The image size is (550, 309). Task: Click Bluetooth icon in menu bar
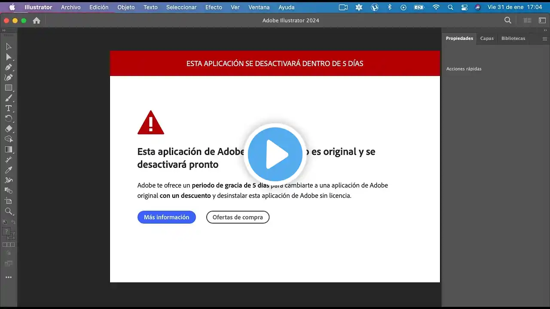[x=390, y=7]
